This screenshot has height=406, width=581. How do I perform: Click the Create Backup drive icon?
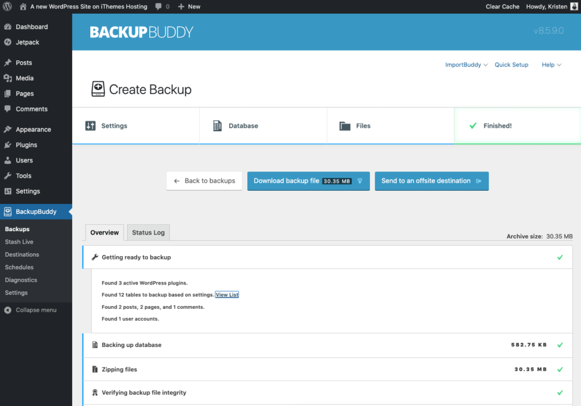click(x=98, y=89)
